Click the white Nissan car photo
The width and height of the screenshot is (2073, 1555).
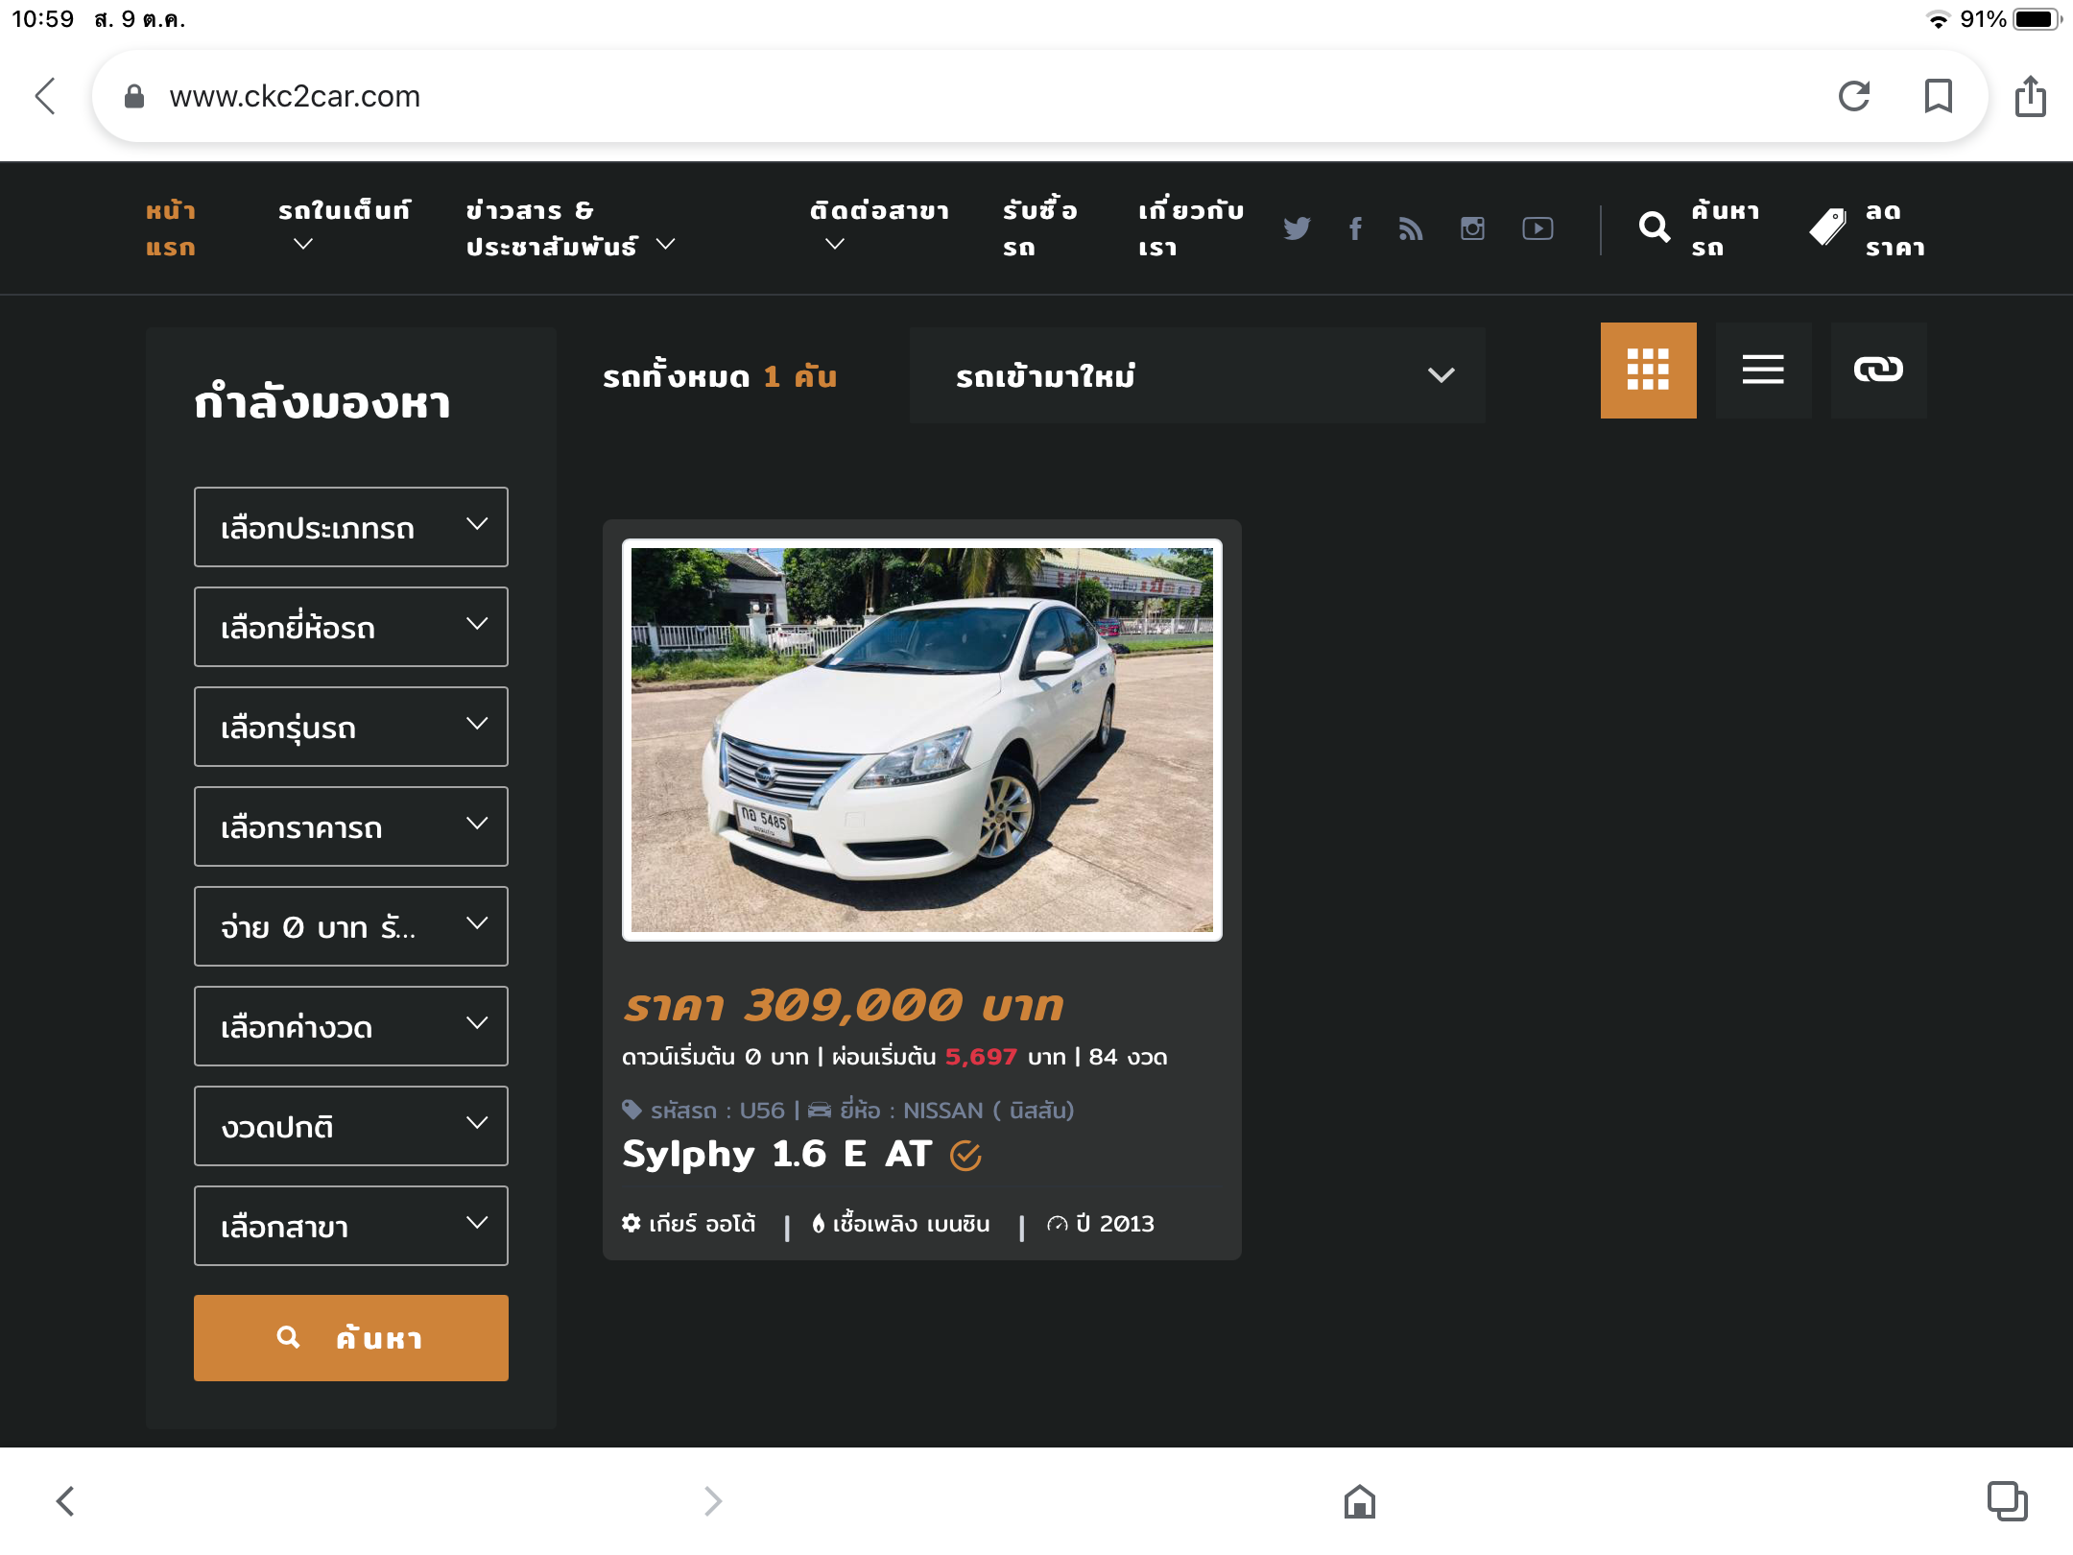pos(921,740)
